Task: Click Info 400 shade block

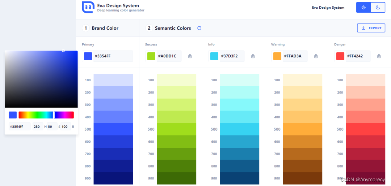Action: pyautogui.click(x=240, y=117)
